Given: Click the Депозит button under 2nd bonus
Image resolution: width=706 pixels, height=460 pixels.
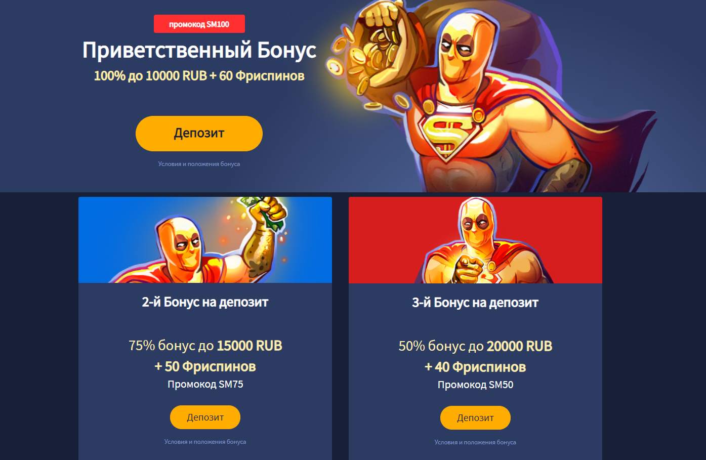Looking at the screenshot, I should click(x=205, y=417).
